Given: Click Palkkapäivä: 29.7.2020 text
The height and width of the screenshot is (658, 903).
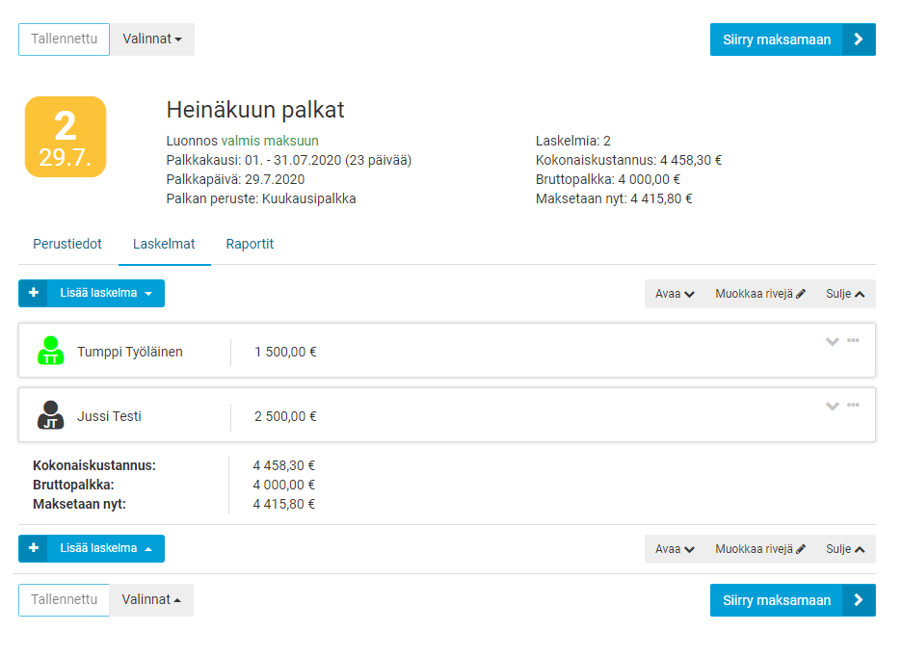Looking at the screenshot, I should [235, 179].
